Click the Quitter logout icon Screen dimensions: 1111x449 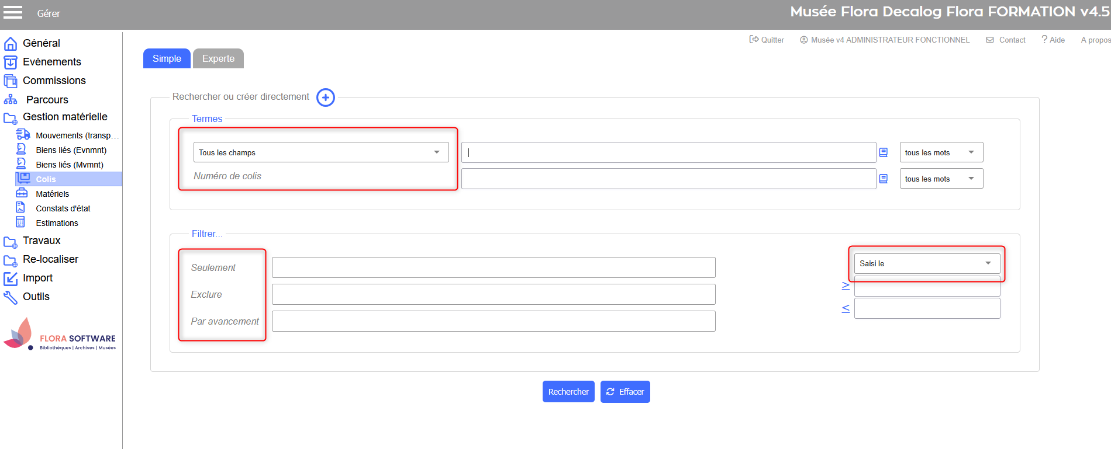coord(754,40)
